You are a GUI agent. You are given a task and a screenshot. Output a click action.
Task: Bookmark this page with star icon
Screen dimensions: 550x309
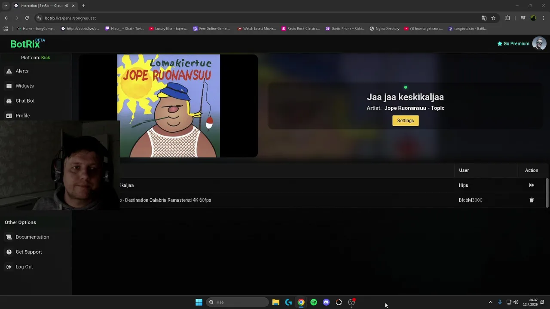coord(493,18)
